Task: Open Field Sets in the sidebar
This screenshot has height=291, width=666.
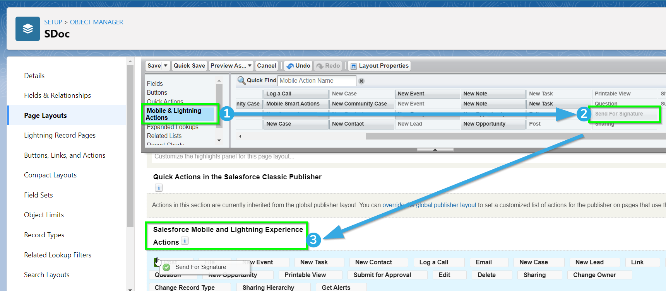Action: click(x=38, y=195)
